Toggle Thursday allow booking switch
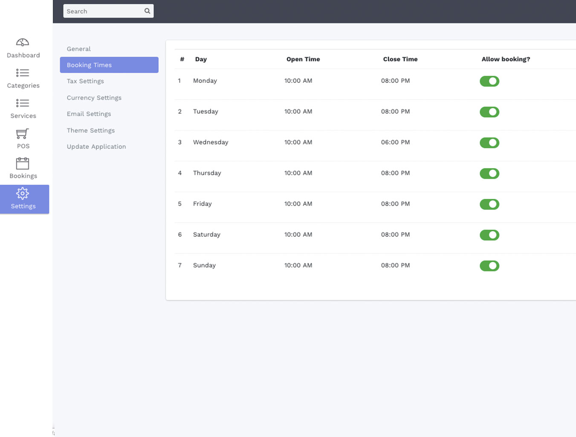 click(x=489, y=173)
